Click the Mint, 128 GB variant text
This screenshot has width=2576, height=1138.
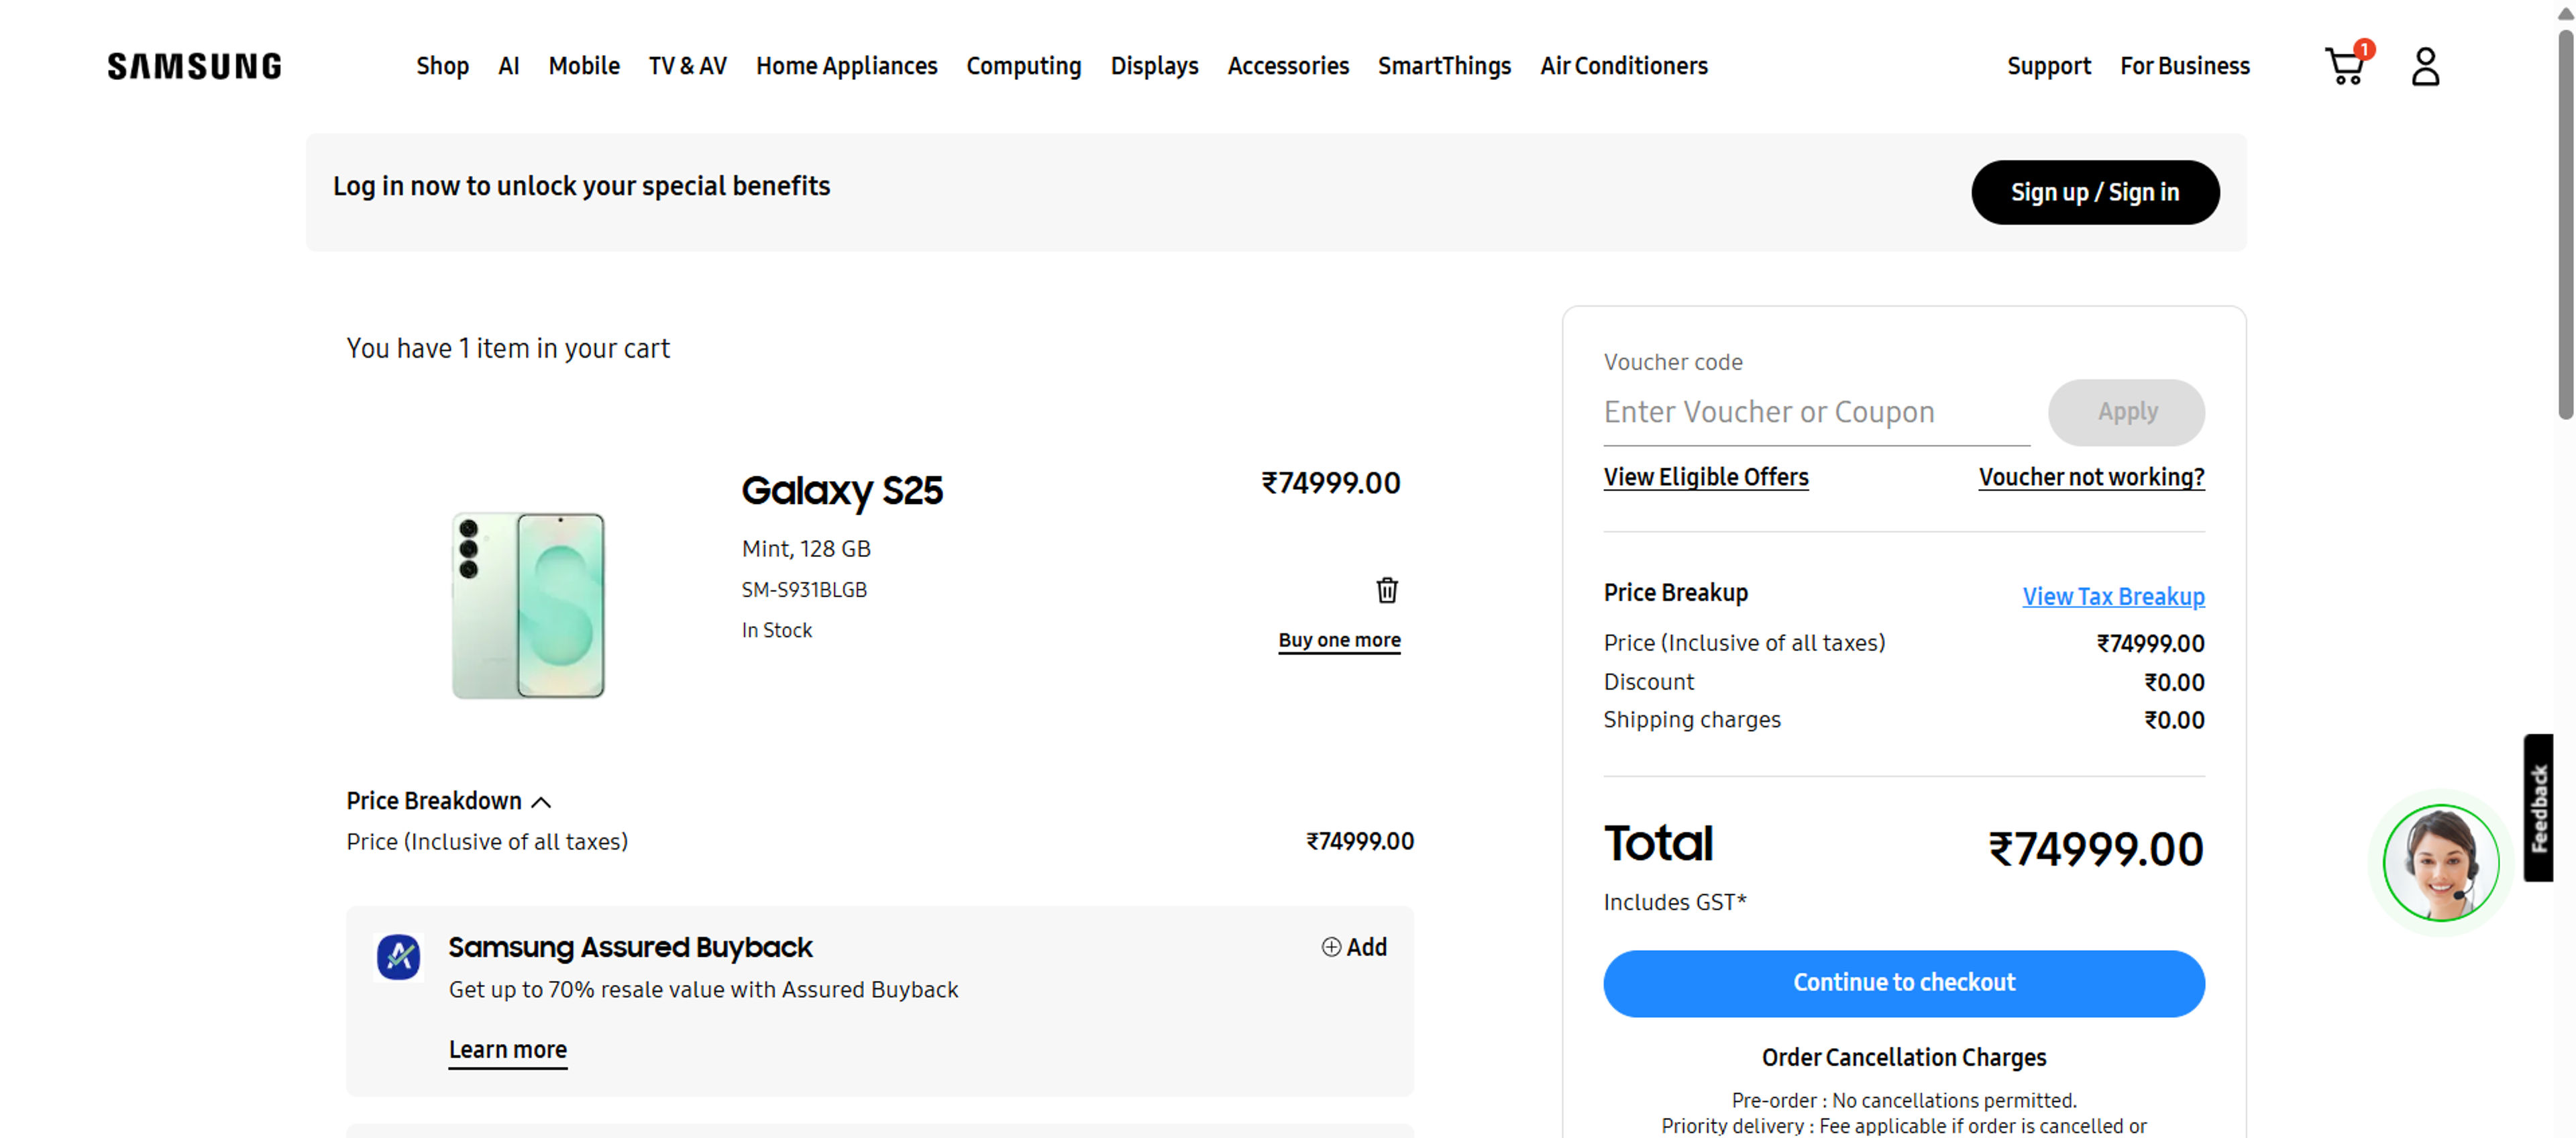pos(805,548)
